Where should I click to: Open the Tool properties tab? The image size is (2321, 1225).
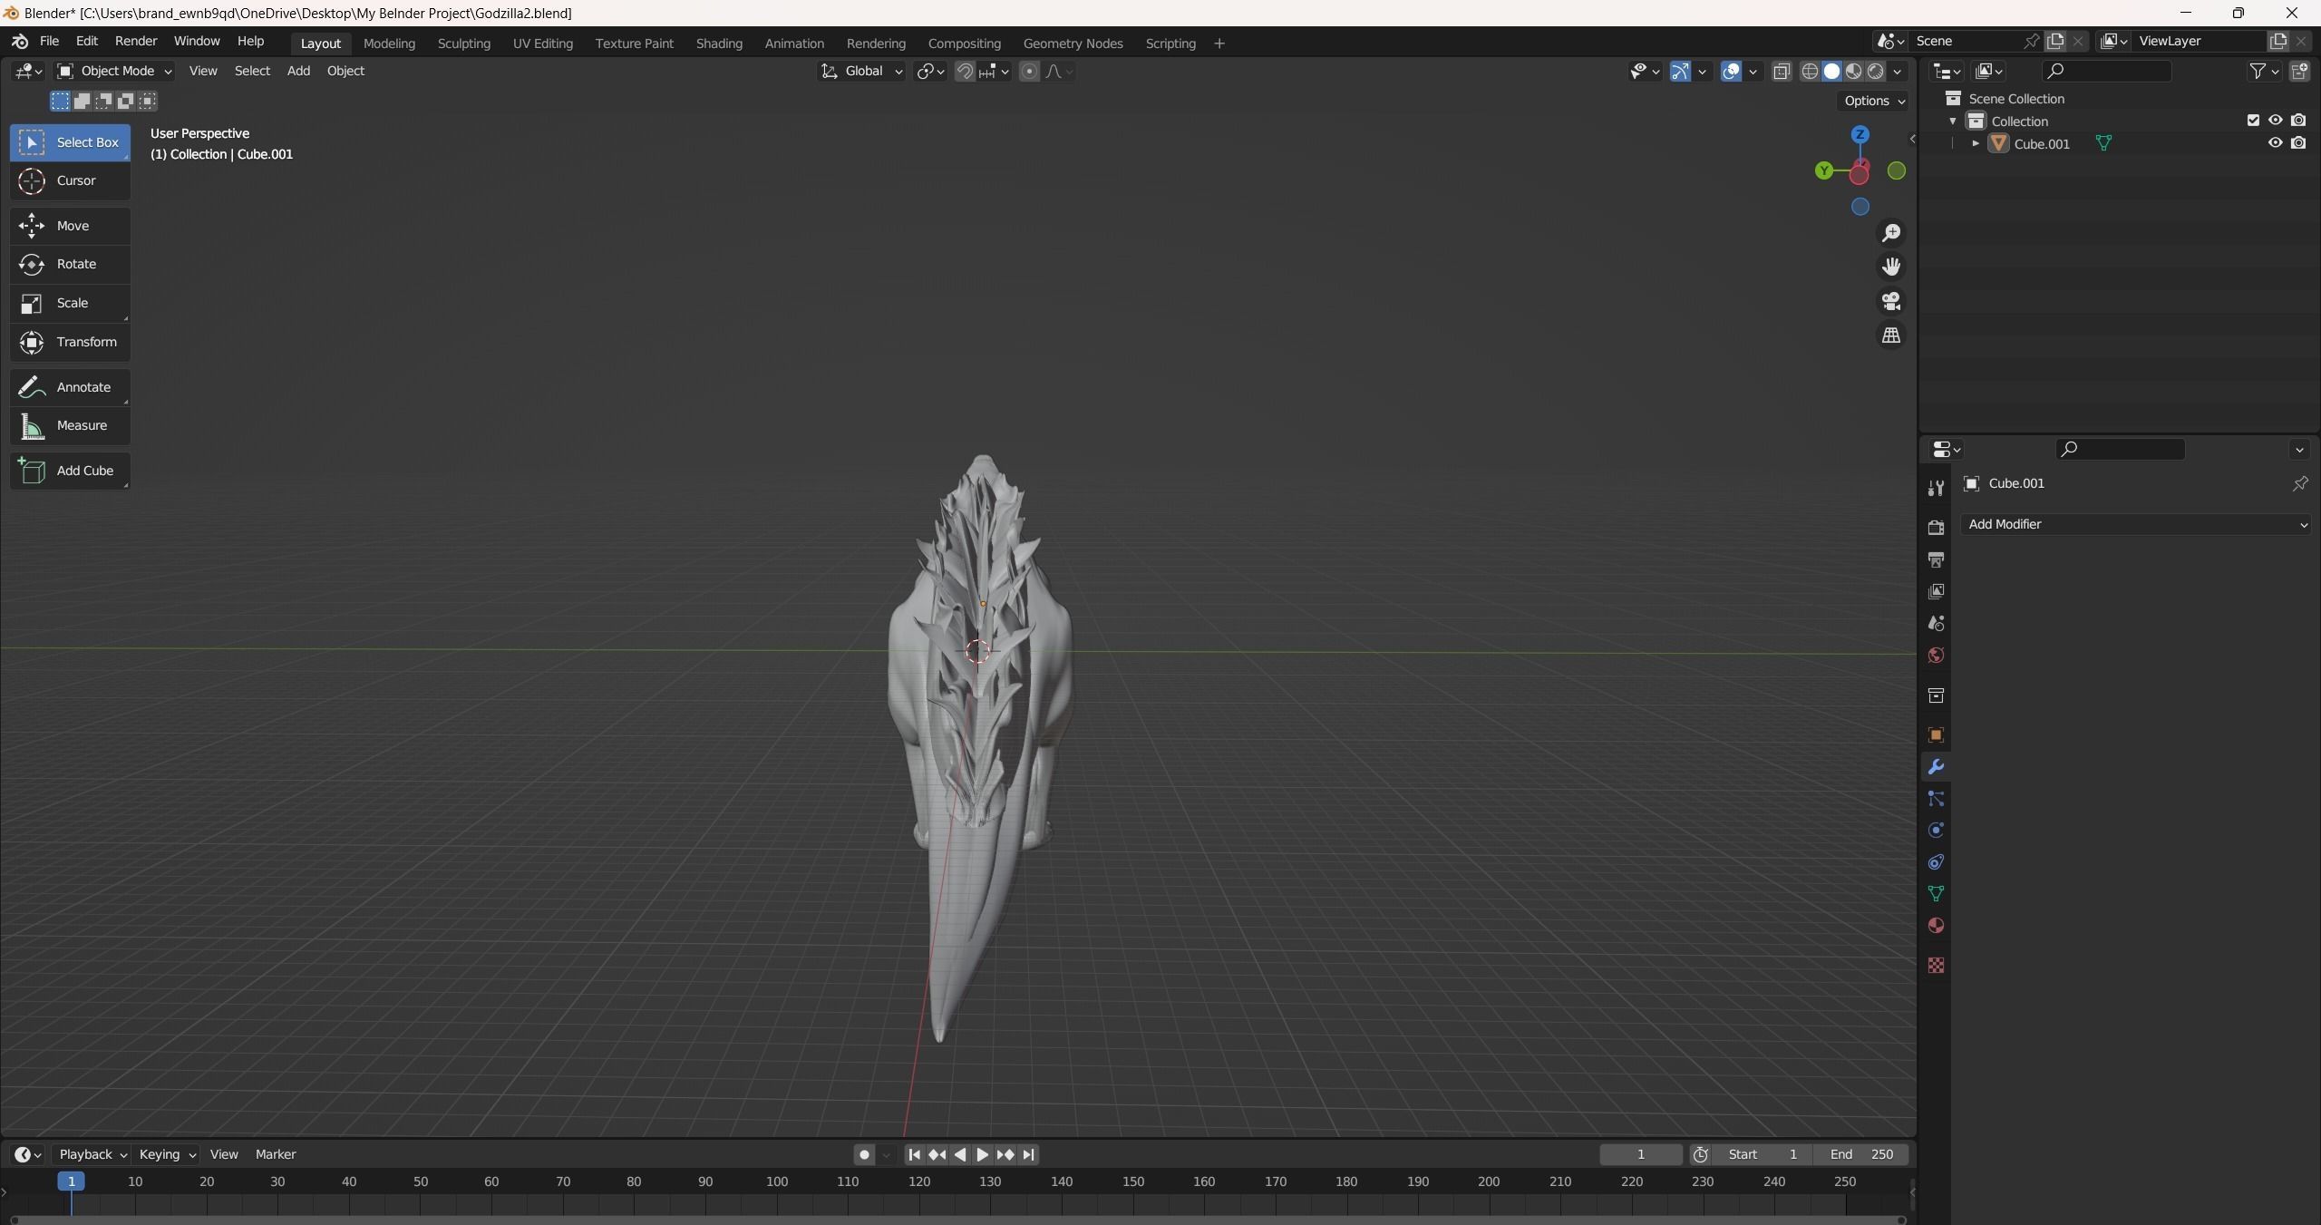(x=1936, y=488)
